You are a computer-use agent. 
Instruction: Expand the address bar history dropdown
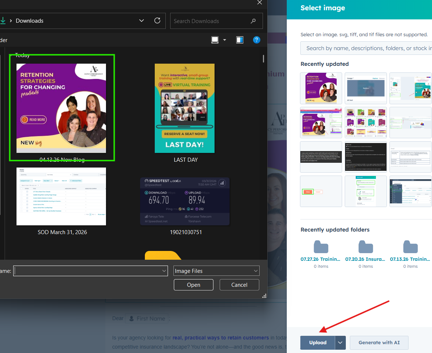point(142,21)
